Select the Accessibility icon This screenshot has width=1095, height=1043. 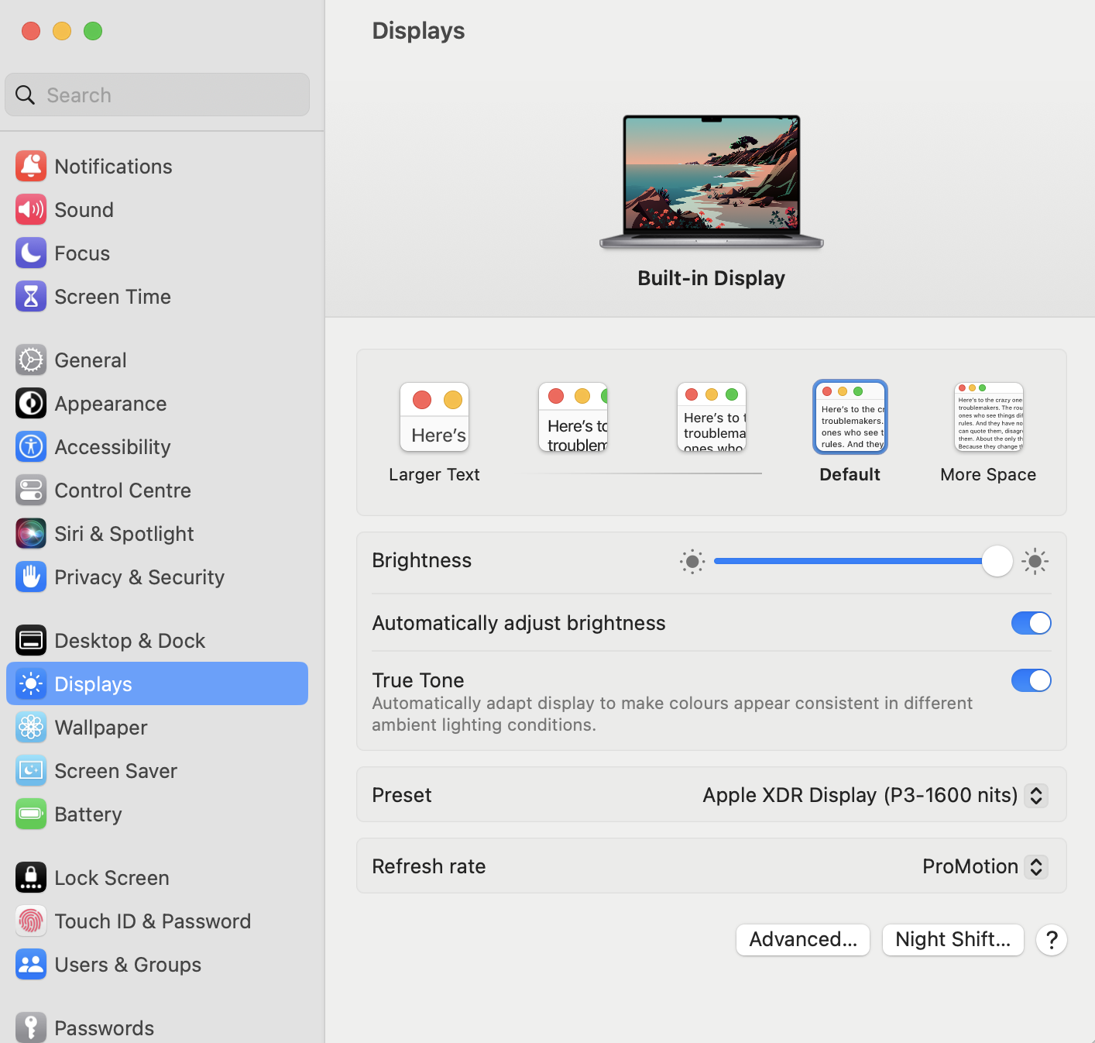pos(31,447)
